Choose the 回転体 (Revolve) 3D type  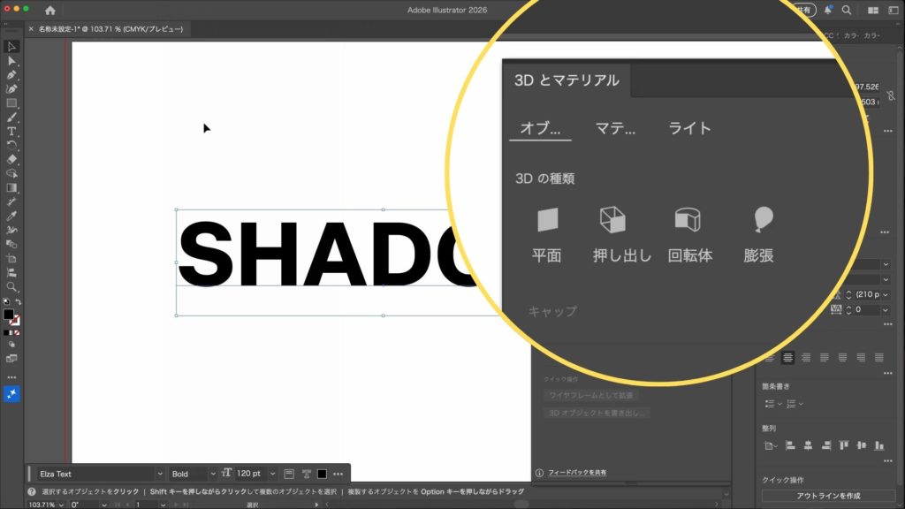pyautogui.click(x=690, y=235)
